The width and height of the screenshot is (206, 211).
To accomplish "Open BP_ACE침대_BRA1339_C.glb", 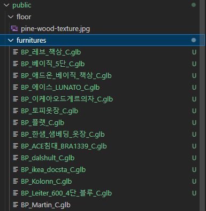I will [64, 146].
